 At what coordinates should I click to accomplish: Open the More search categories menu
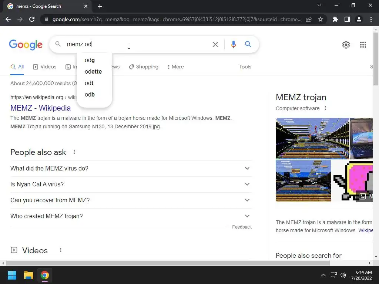[176, 67]
